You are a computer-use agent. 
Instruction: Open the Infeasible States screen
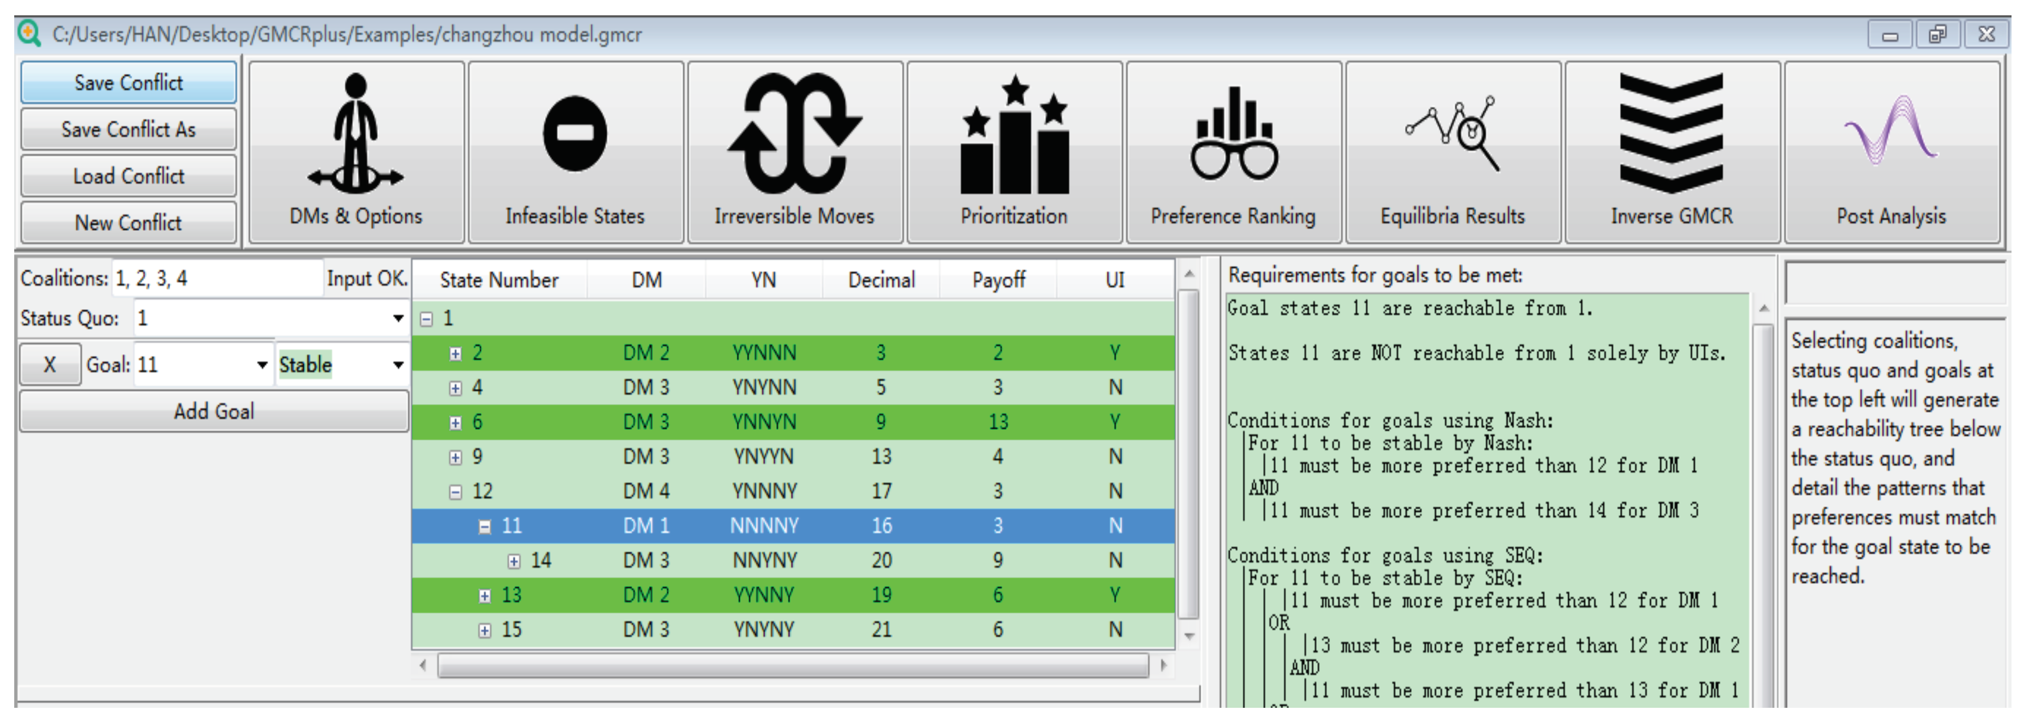click(x=575, y=152)
